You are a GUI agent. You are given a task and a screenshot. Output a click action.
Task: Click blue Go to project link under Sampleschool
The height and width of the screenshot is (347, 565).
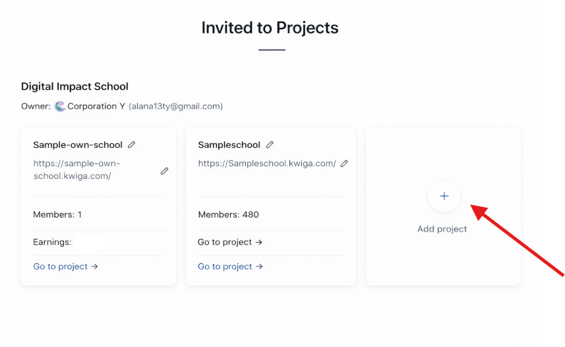point(230,267)
